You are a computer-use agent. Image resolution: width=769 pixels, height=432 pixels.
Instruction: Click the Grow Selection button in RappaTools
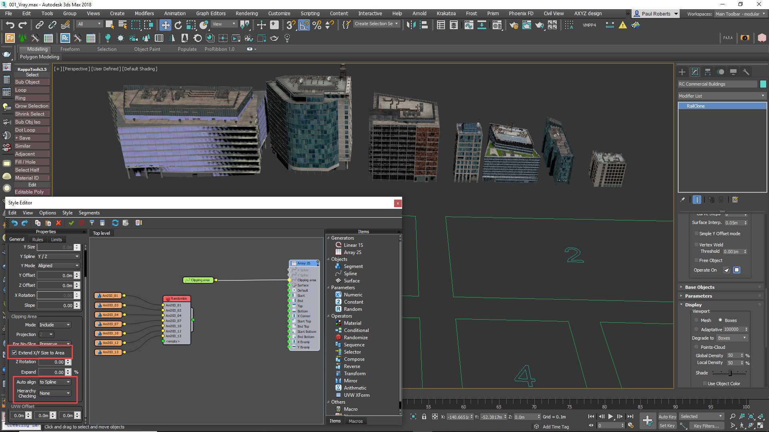[32, 106]
